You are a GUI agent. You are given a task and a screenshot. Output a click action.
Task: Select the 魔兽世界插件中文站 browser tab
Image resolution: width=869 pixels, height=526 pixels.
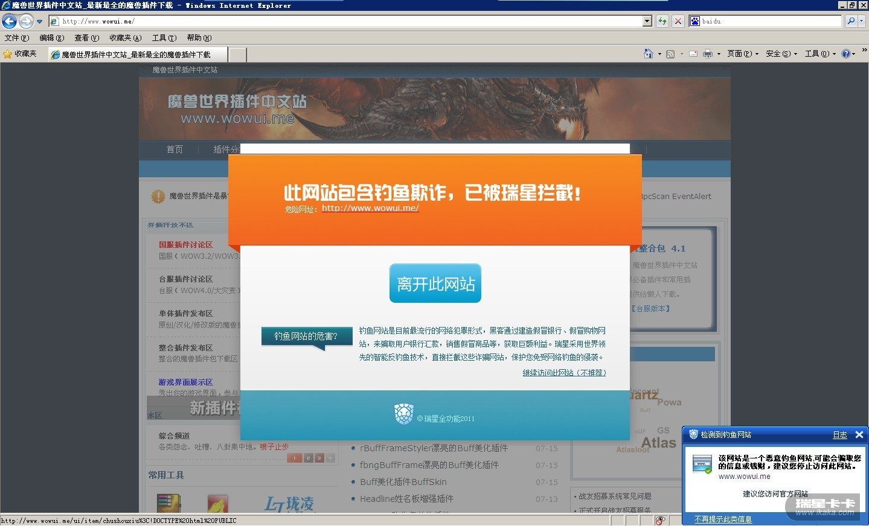[138, 54]
